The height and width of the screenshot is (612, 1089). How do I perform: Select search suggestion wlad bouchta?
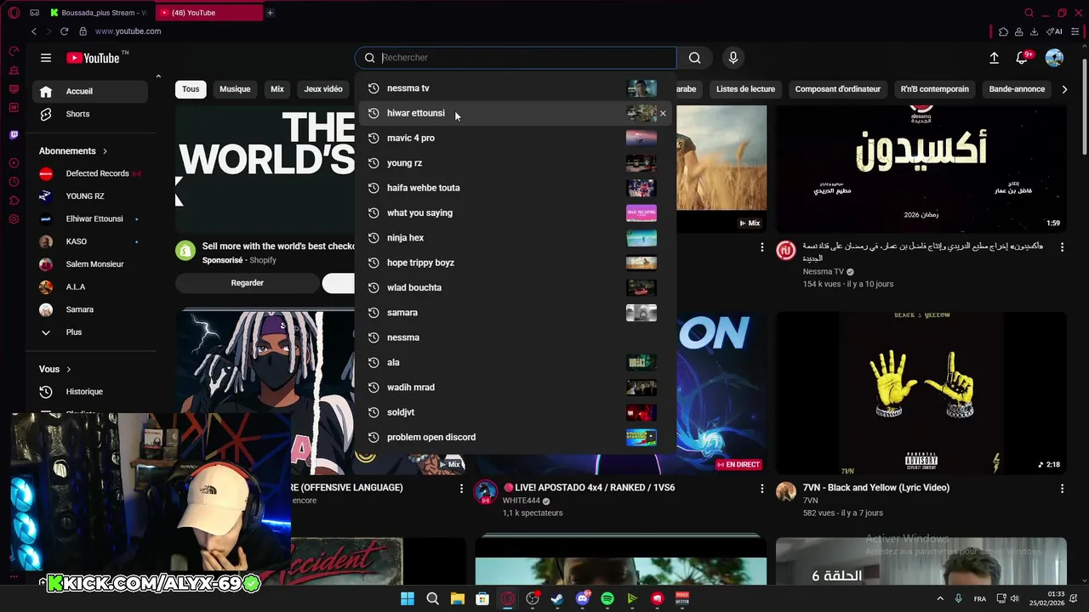click(516, 287)
